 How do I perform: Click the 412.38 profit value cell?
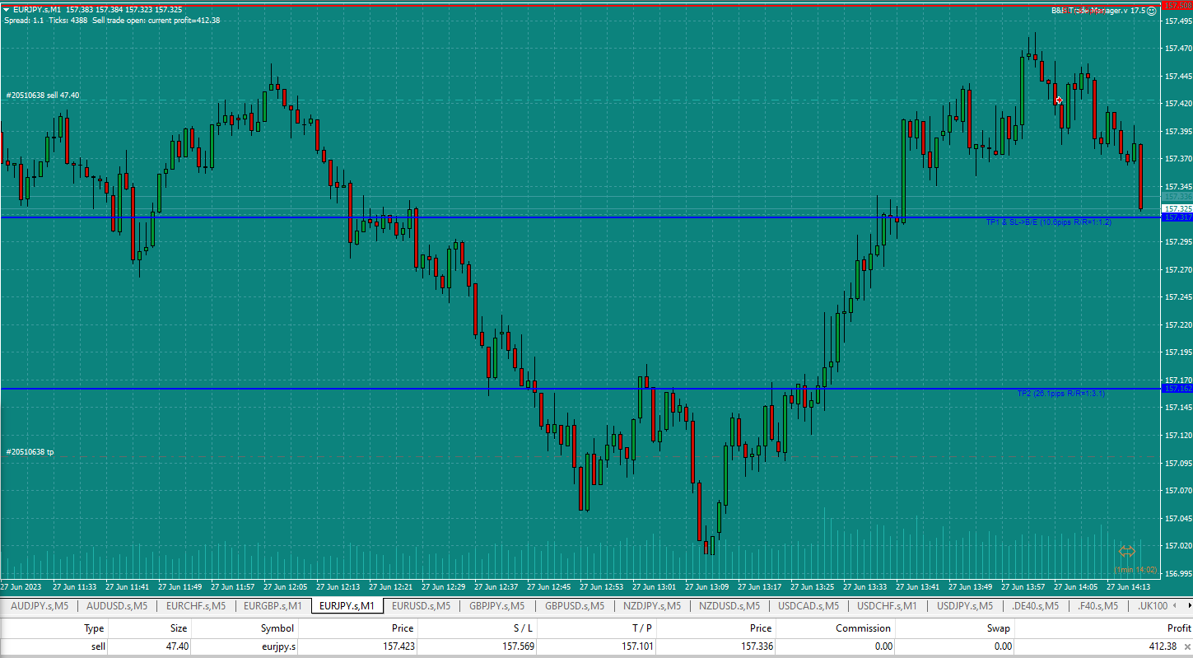pyautogui.click(x=1162, y=646)
